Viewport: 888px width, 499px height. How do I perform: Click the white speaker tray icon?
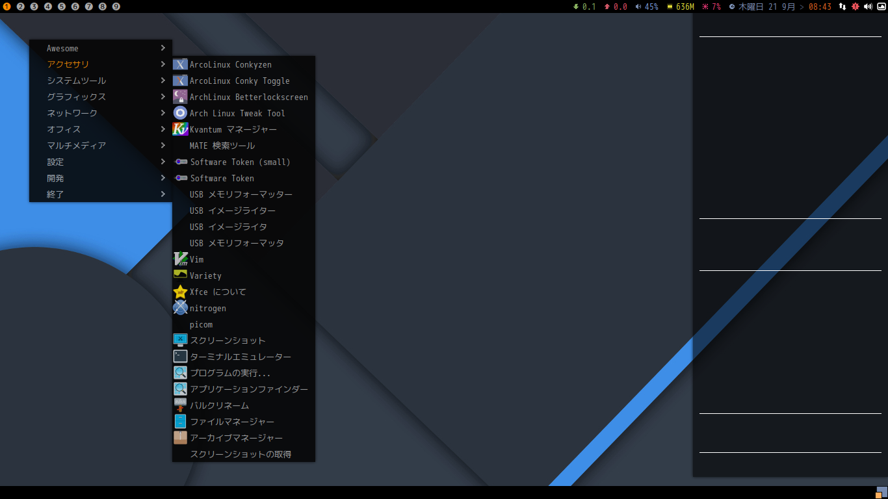point(868,6)
